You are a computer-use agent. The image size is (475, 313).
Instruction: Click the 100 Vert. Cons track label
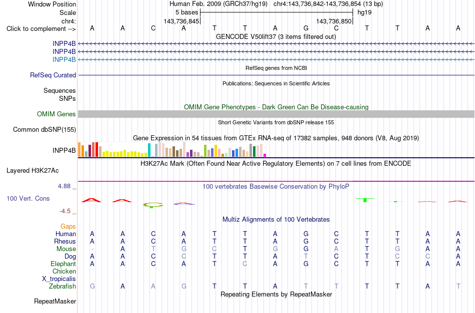[x=28, y=198]
